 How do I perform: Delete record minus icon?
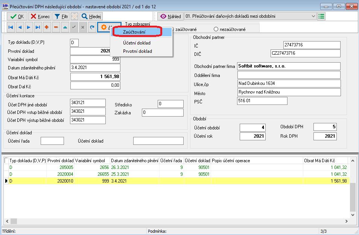click(56, 27)
